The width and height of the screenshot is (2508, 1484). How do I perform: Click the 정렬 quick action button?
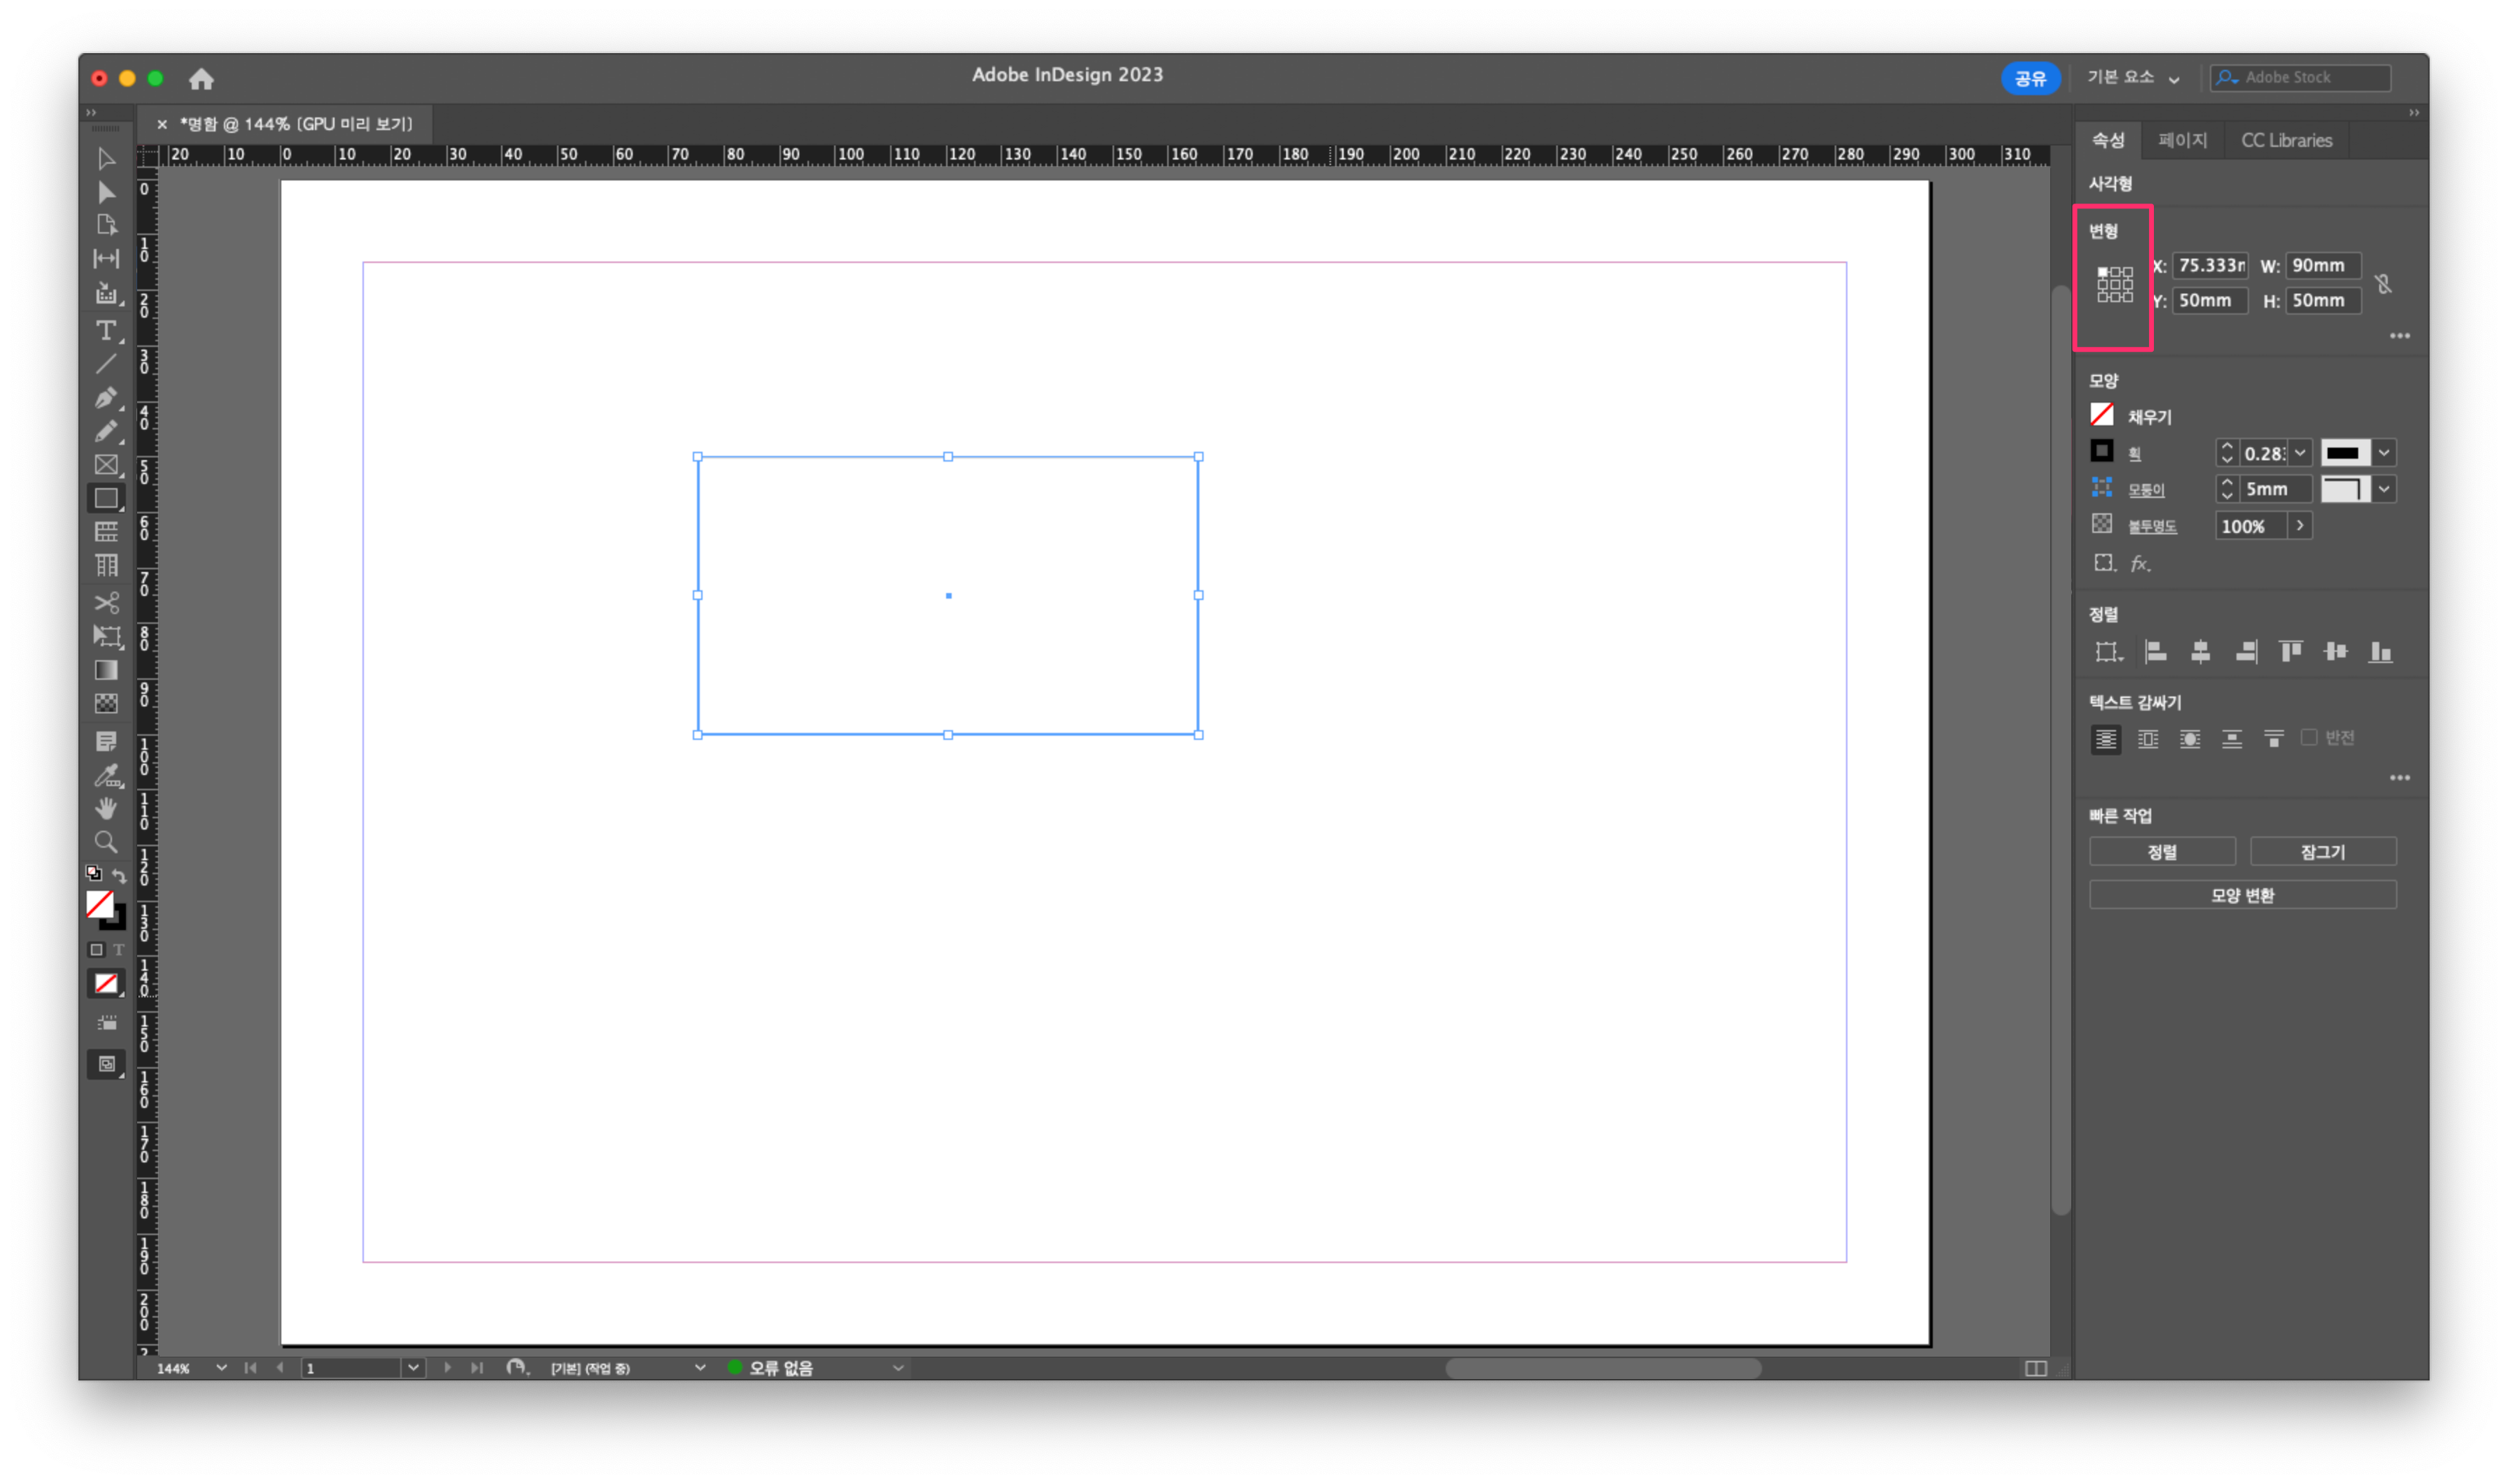tap(2162, 852)
